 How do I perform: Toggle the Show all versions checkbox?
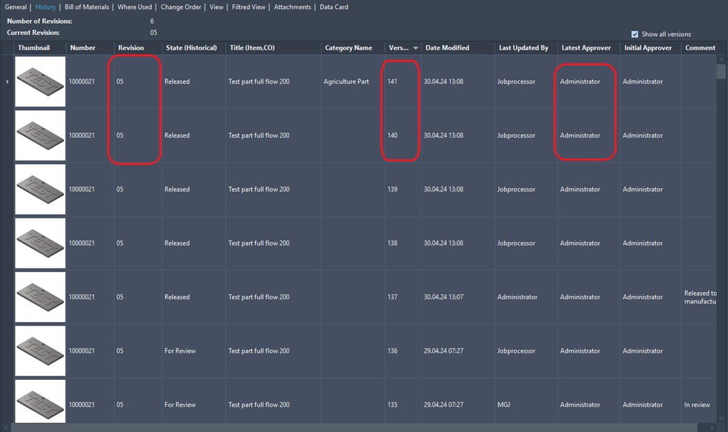(635, 33)
